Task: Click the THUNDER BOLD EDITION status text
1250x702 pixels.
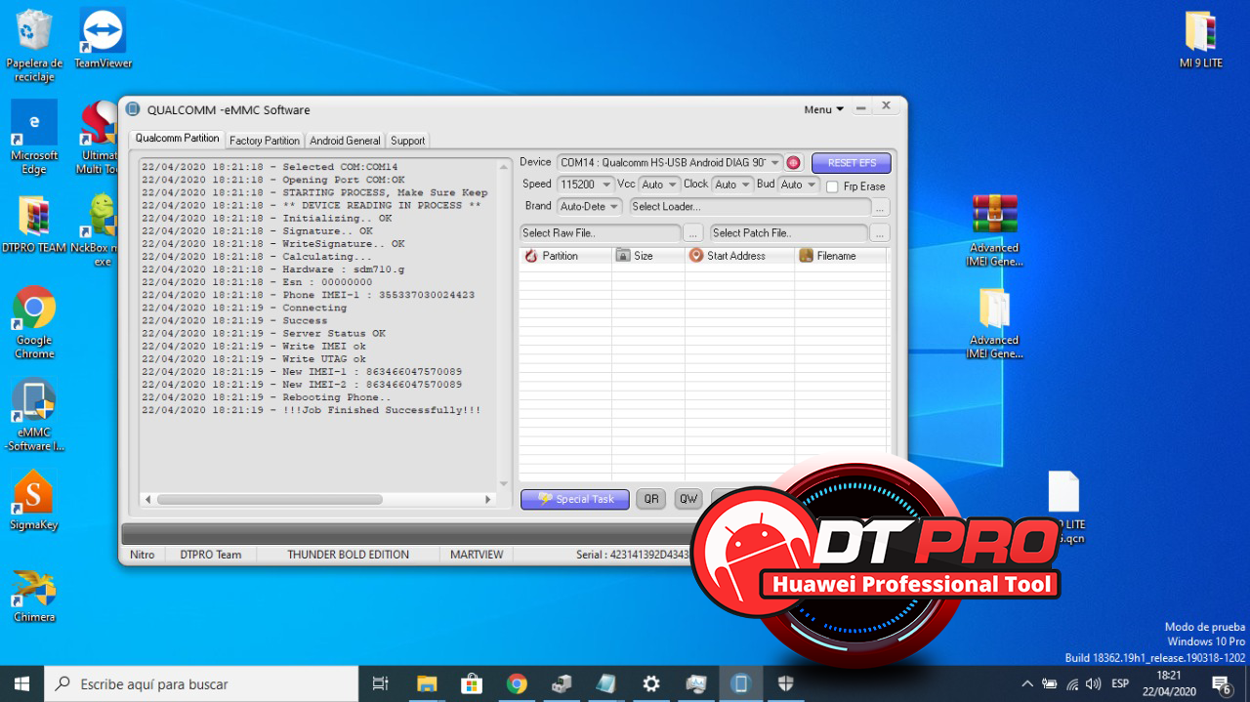Action: coord(349,555)
